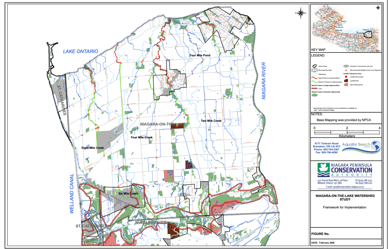Click the Municipal Boundary legend label
This screenshot has height=249, width=388.
(x=325, y=70)
